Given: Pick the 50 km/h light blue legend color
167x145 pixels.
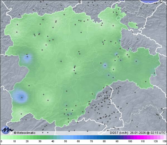Looking at the screenshot, I should pyautogui.click(x=65, y=137).
